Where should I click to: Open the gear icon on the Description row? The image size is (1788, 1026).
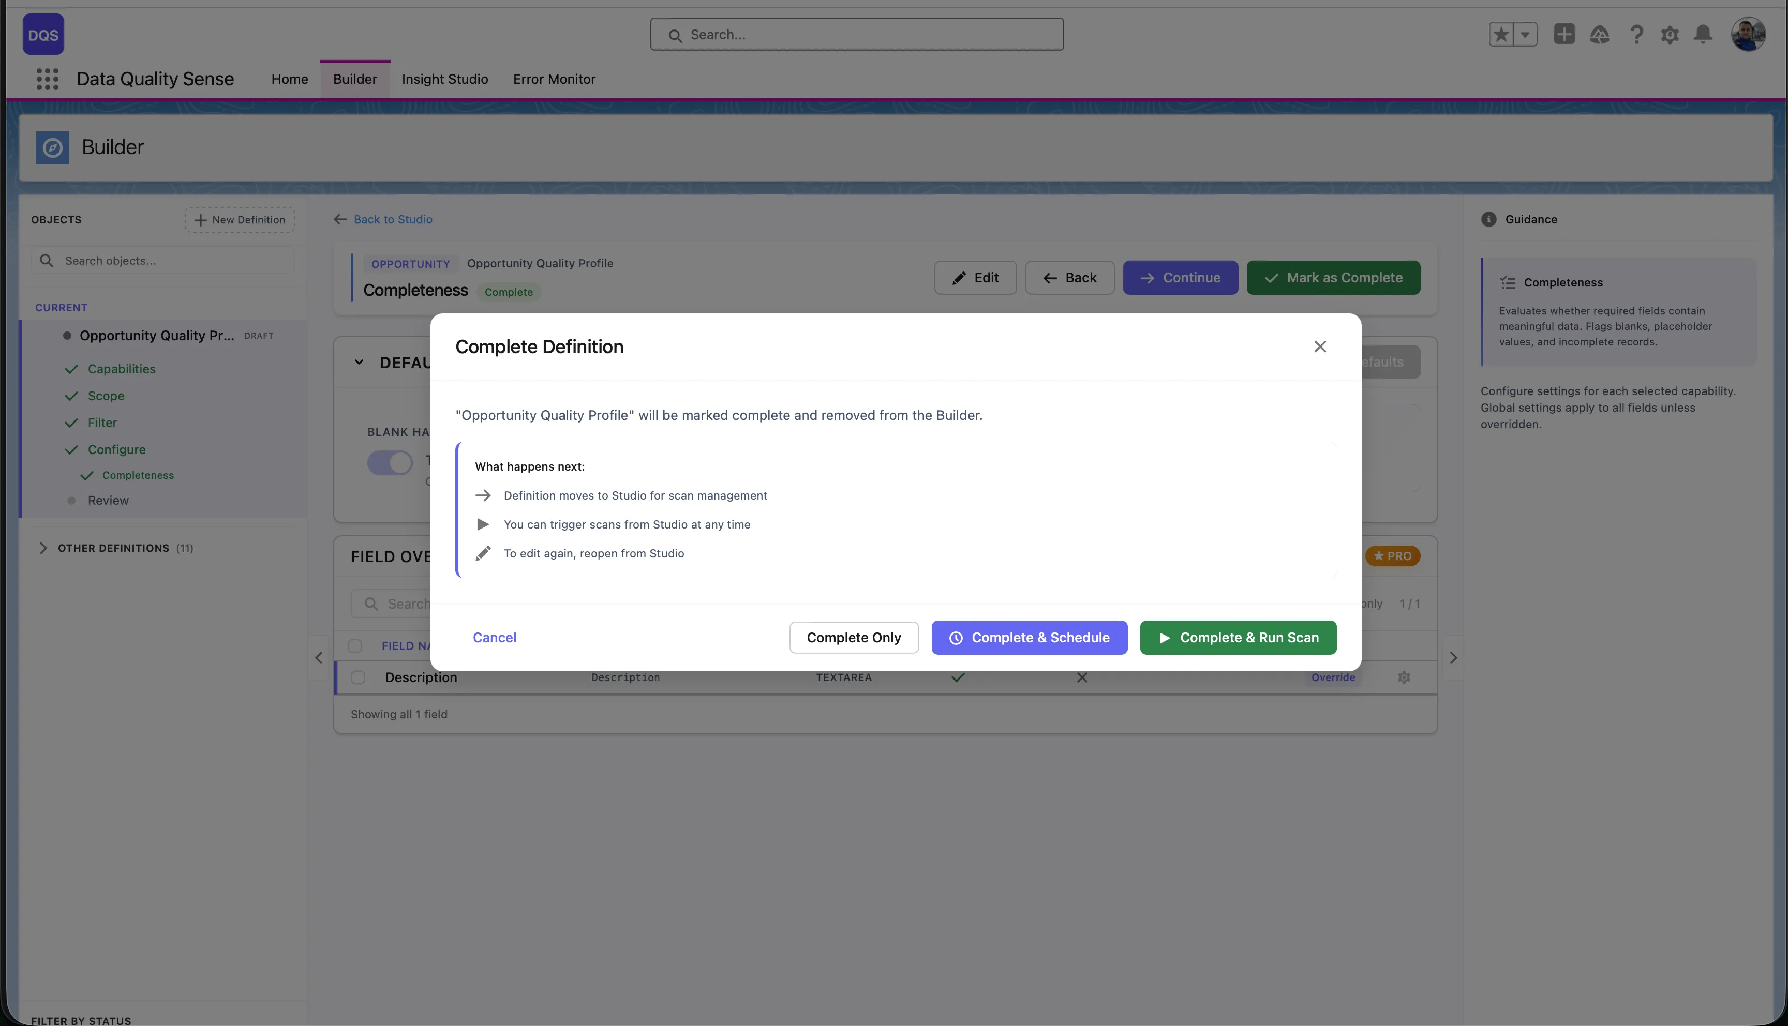click(1404, 677)
